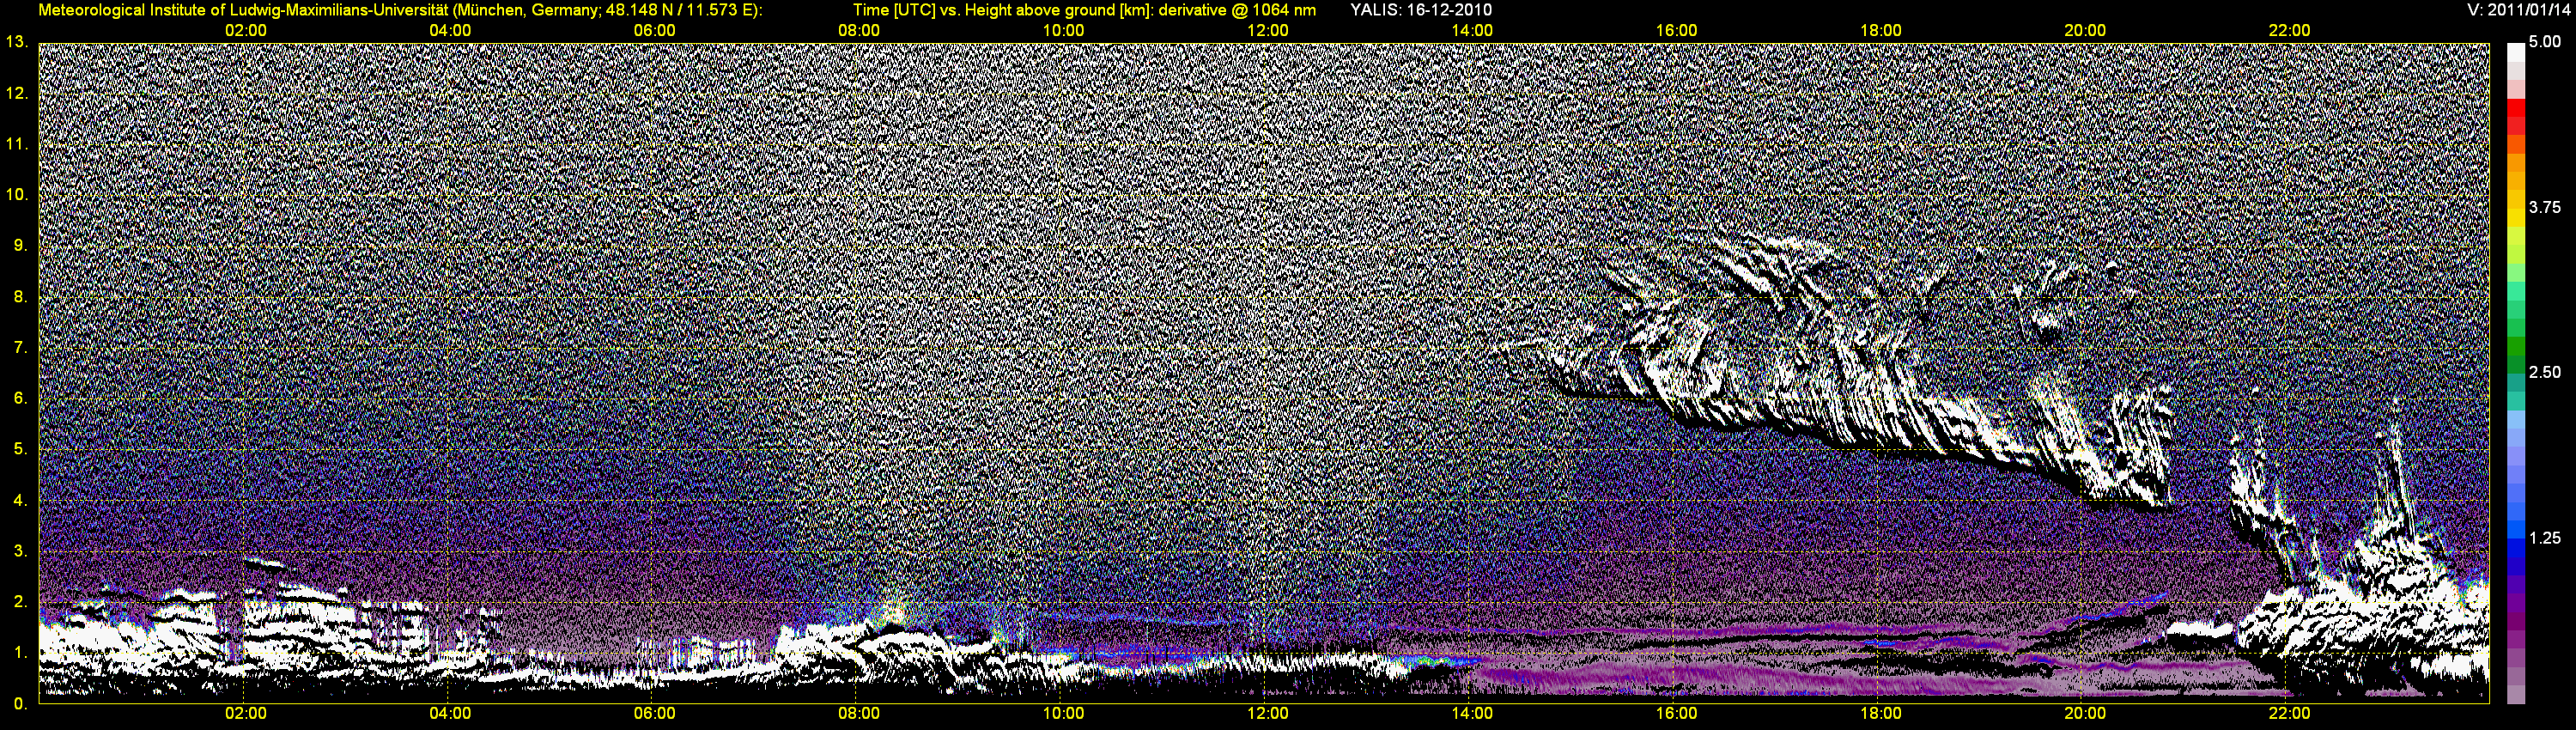Pick the bright blue band of the color scale
2576x730 pixels.
(x=2515, y=528)
